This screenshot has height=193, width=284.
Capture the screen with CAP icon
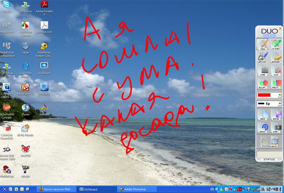coord(276,127)
